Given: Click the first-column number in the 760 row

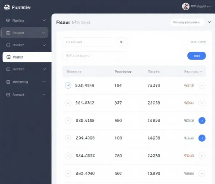Looking at the screenshot, I should [85, 156].
